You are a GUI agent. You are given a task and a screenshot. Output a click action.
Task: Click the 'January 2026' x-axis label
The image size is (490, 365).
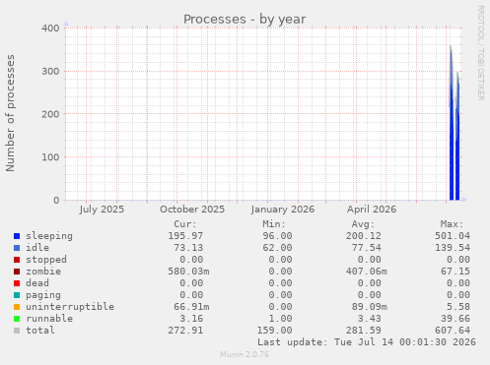[283, 210]
